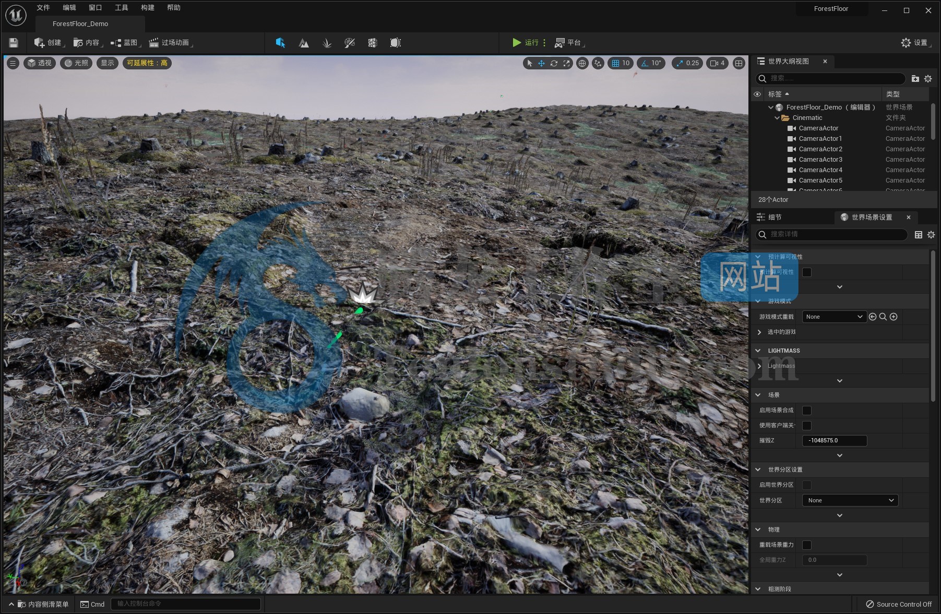Image resolution: width=941 pixels, height=614 pixels.
Task: Open Mesh Paint mode icon
Action: coord(350,43)
